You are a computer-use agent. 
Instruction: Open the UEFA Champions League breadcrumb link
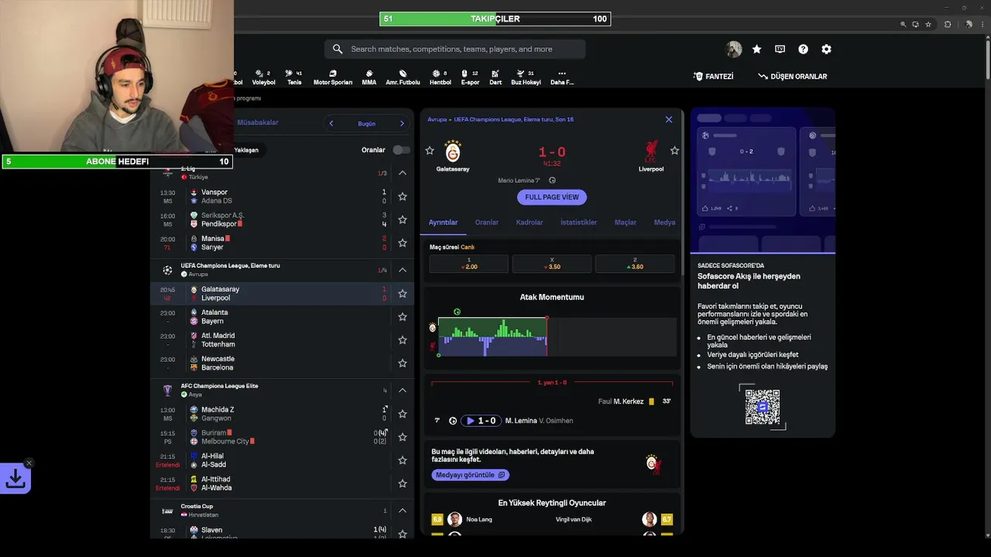point(513,120)
